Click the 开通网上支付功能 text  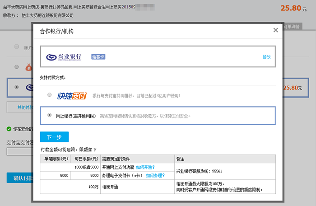coord(118,167)
